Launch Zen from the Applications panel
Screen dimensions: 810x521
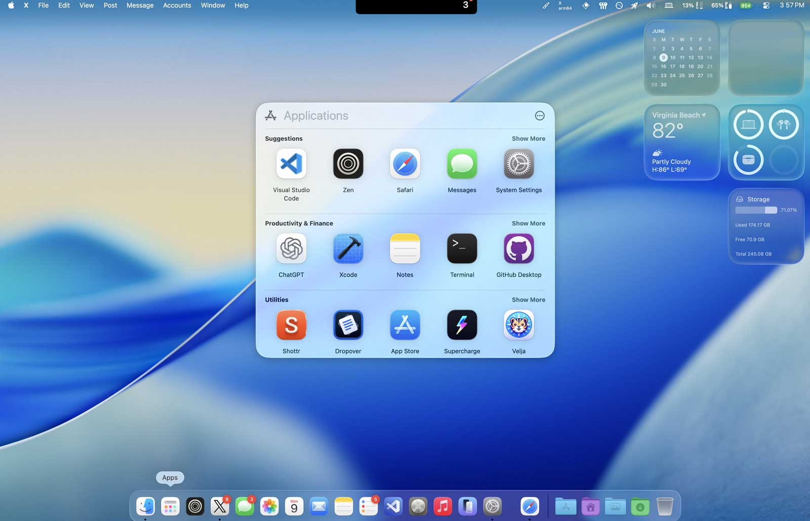pyautogui.click(x=348, y=164)
